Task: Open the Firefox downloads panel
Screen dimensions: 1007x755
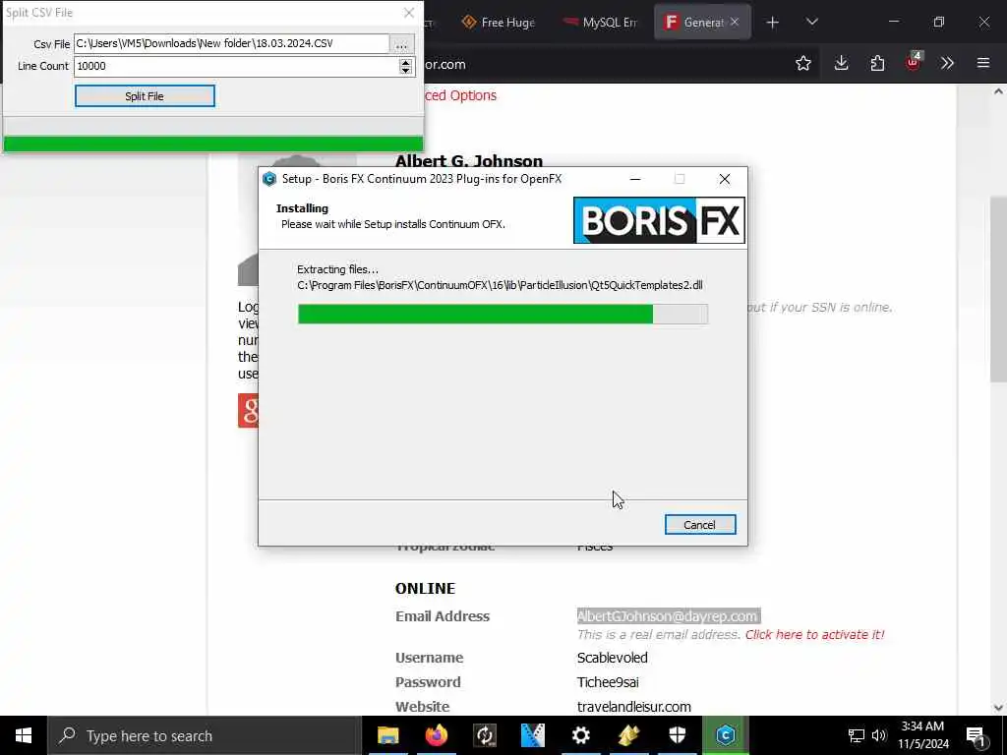Action: [841, 63]
